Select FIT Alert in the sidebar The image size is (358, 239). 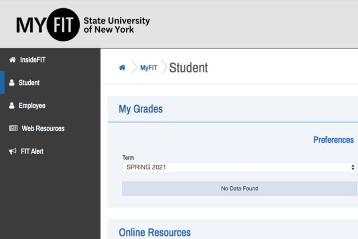[32, 151]
